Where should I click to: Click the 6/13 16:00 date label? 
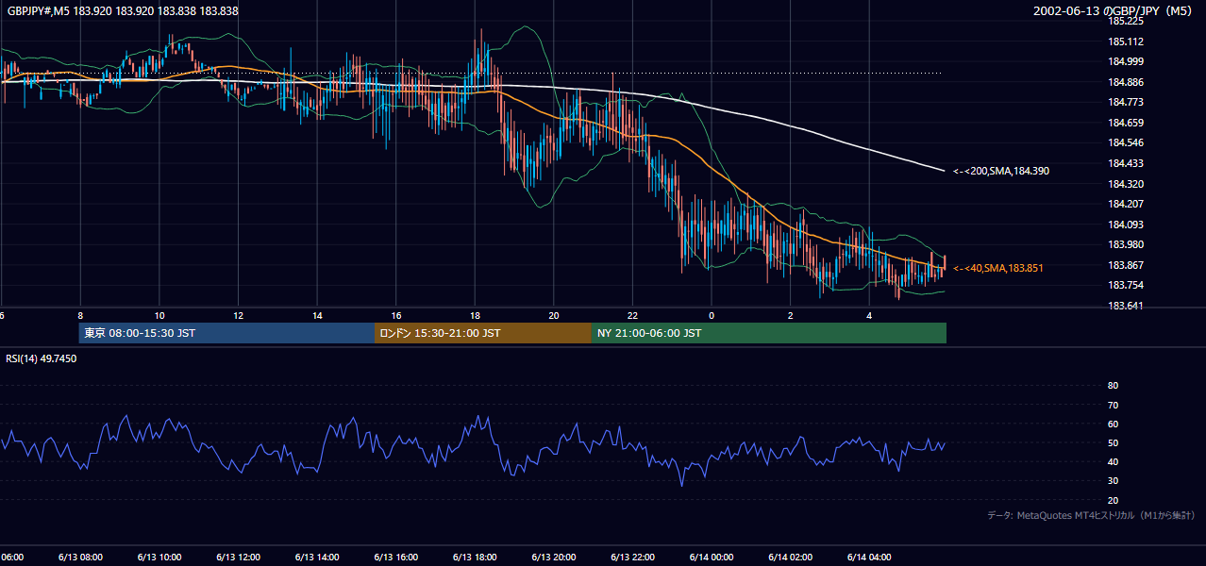pyautogui.click(x=396, y=557)
